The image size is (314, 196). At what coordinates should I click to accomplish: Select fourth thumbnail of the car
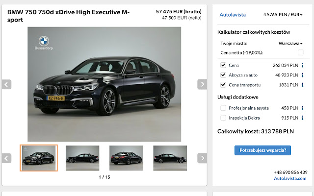pos(170,158)
